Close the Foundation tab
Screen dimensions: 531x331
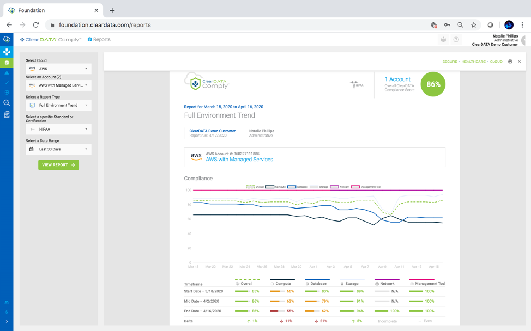[96, 10]
